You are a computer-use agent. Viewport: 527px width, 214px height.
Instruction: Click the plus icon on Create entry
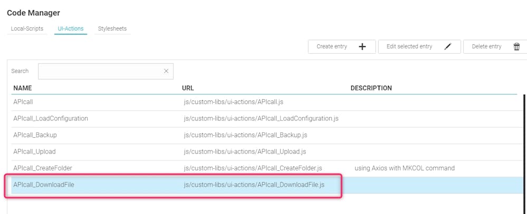point(362,47)
